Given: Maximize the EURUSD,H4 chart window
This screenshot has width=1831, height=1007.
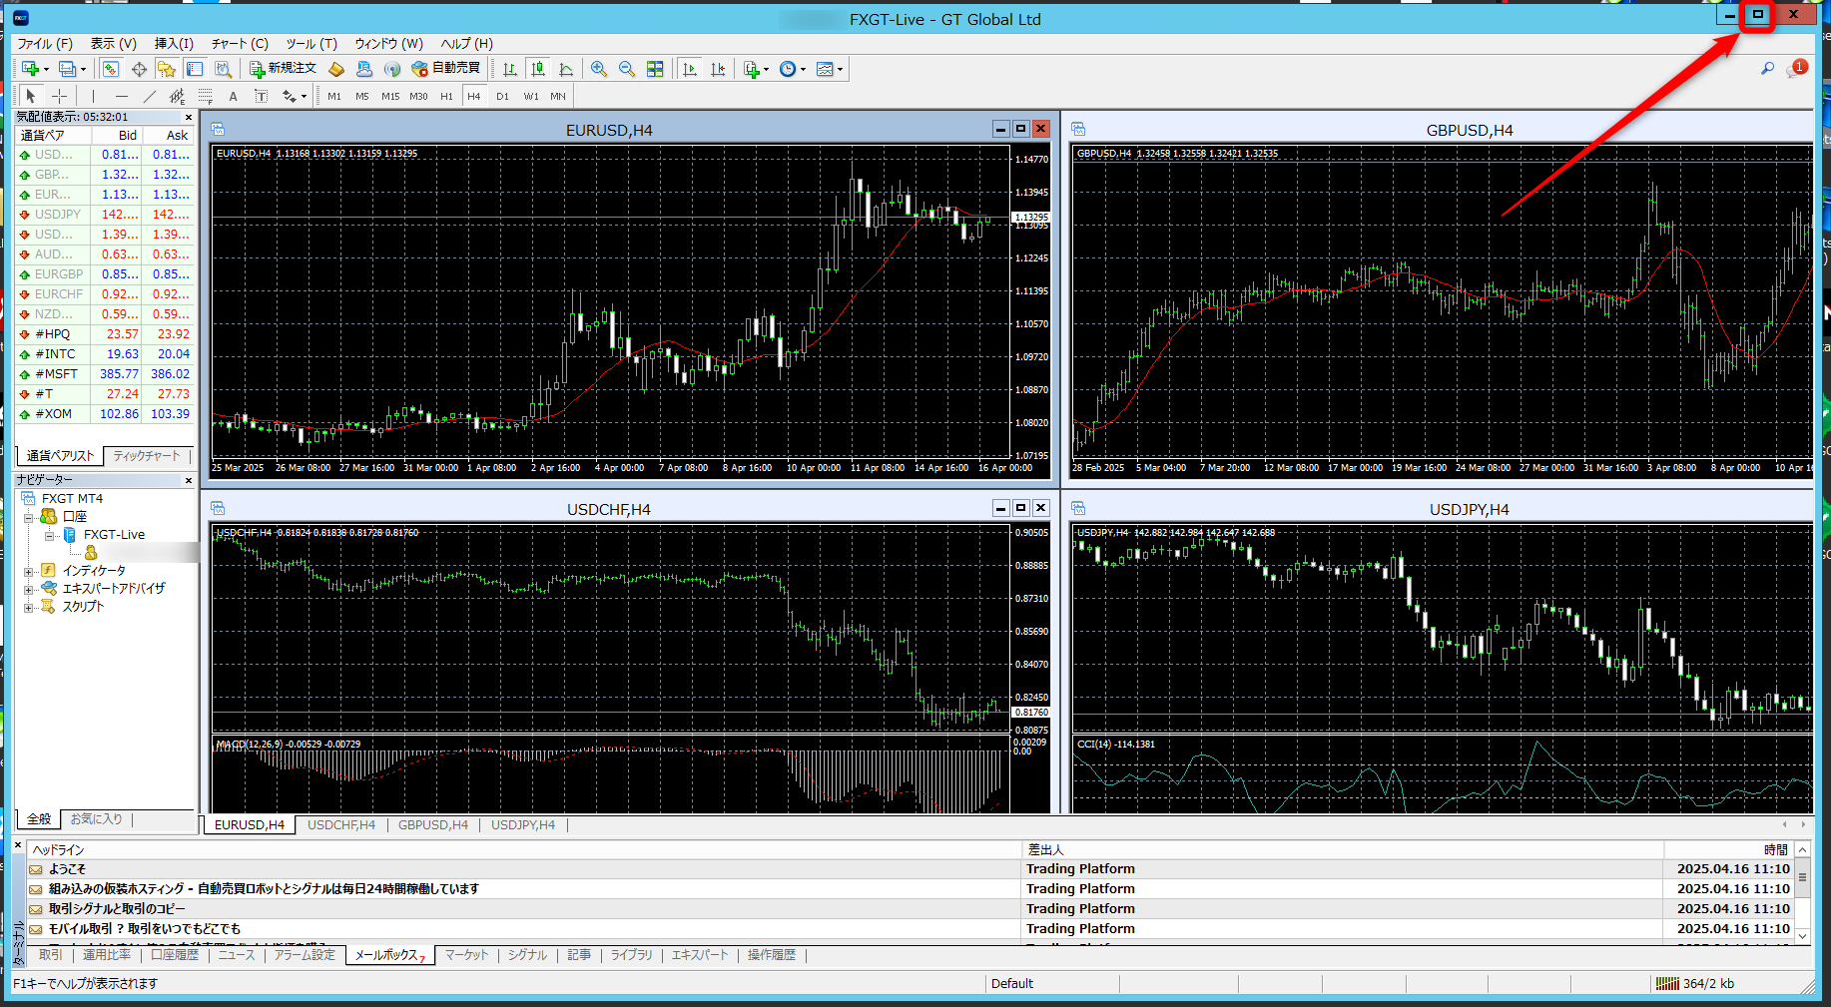Looking at the screenshot, I should pos(1020,129).
